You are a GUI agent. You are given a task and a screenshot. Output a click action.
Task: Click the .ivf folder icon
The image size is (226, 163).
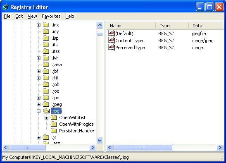pyautogui.click(x=46, y=58)
